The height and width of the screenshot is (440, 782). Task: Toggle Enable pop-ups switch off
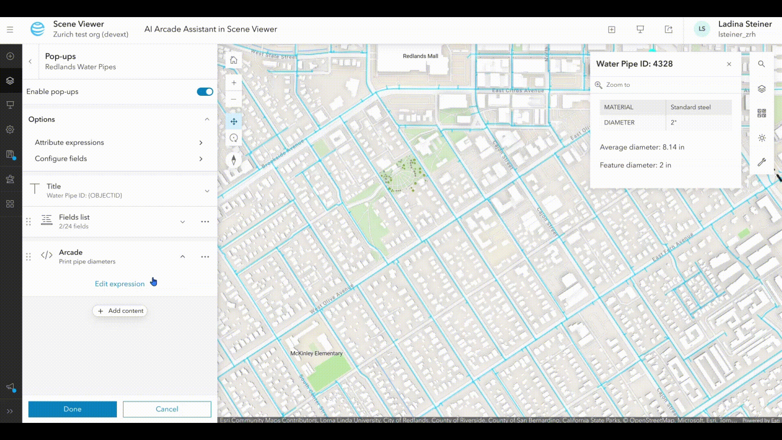pos(205,92)
